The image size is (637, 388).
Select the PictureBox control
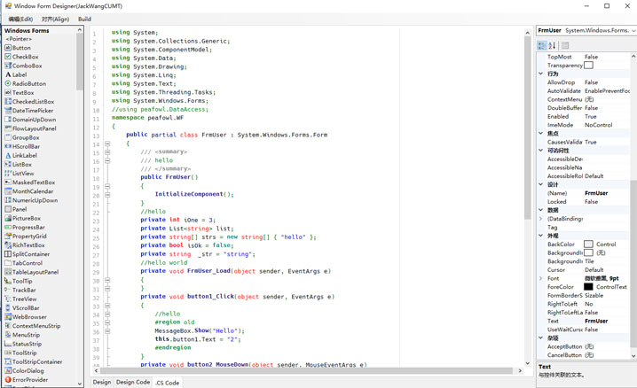tap(23, 218)
